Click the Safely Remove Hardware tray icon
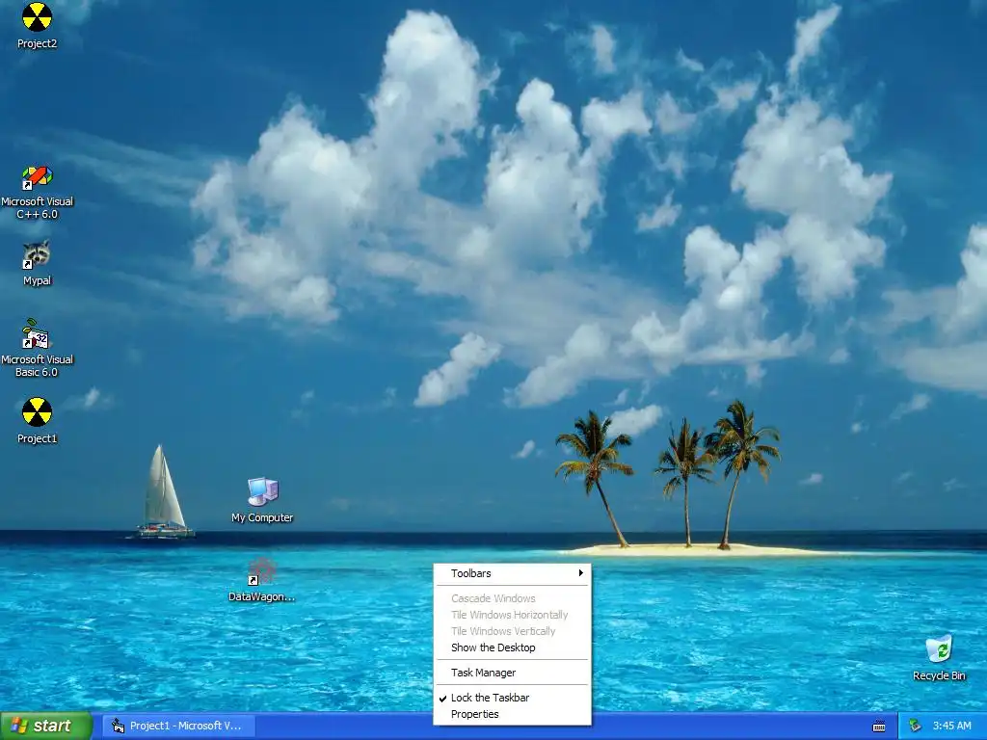This screenshot has height=740, width=987. 915,726
